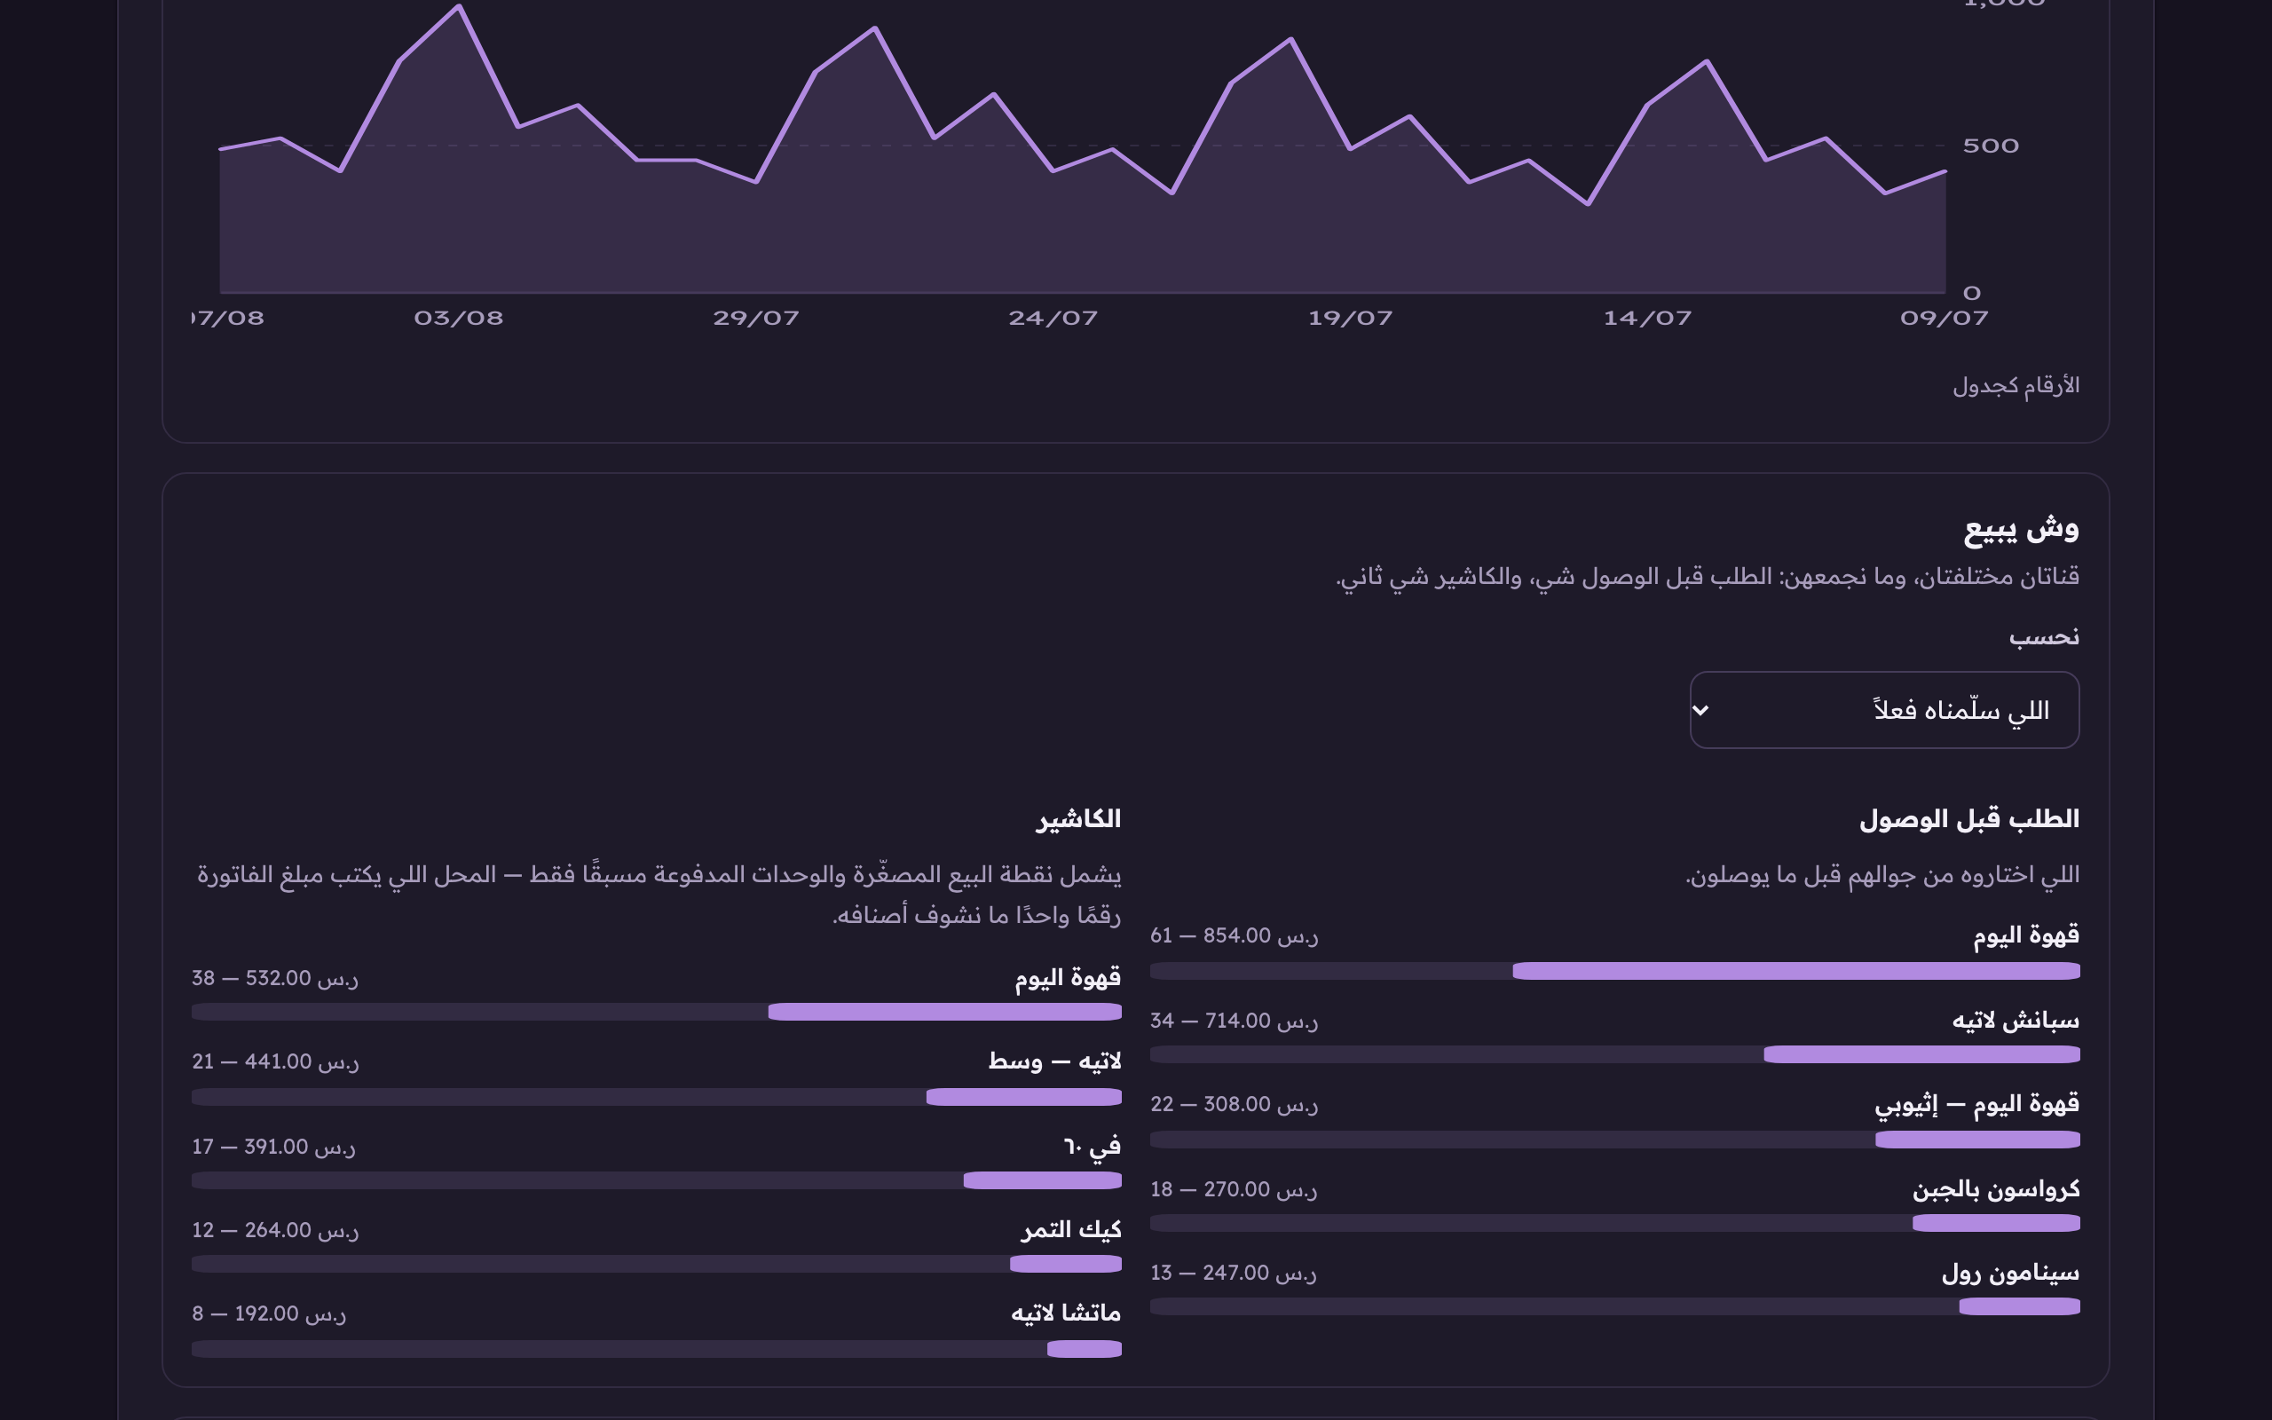Click the chart peak above 03/08

[459, 6]
